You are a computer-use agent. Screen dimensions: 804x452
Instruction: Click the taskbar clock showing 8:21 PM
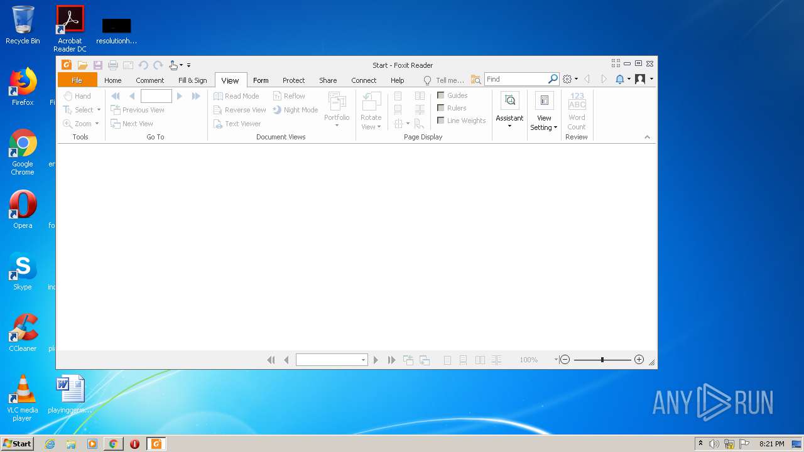[772, 444]
